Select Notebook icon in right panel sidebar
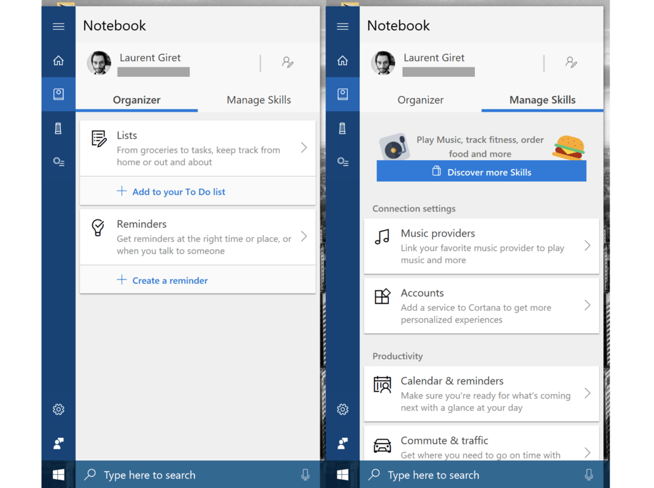The image size is (654, 488). (x=343, y=94)
